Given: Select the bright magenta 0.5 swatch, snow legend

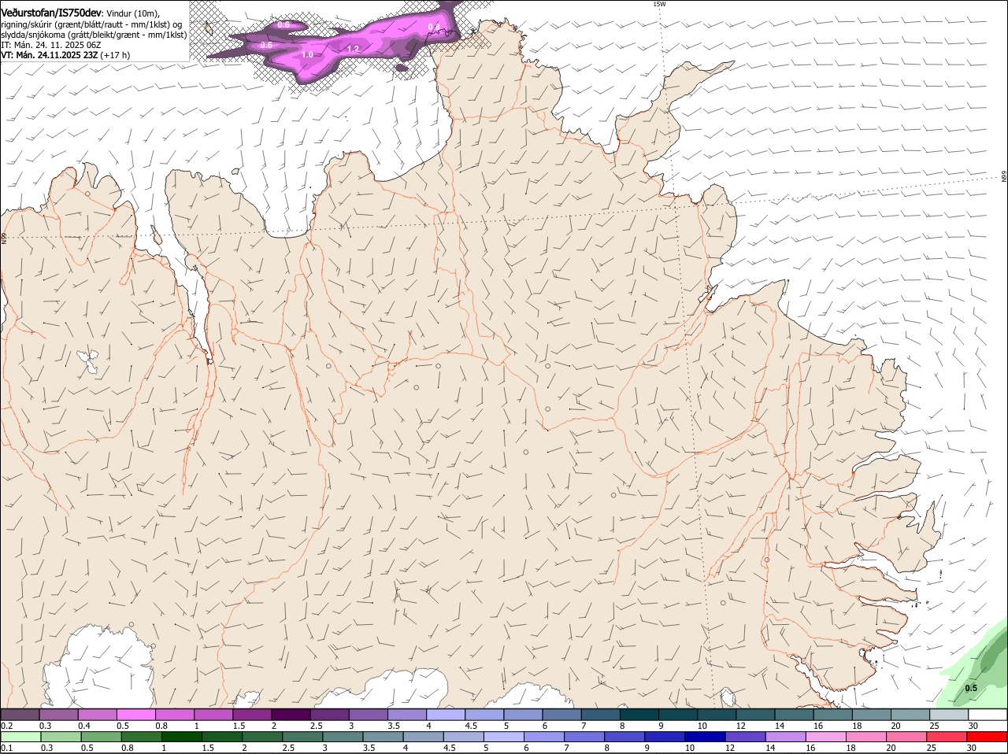Looking at the screenshot, I should click(135, 714).
